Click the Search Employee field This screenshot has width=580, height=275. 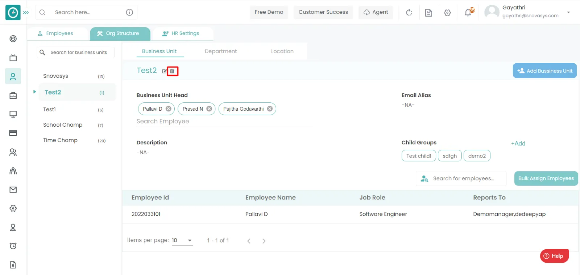click(x=225, y=121)
